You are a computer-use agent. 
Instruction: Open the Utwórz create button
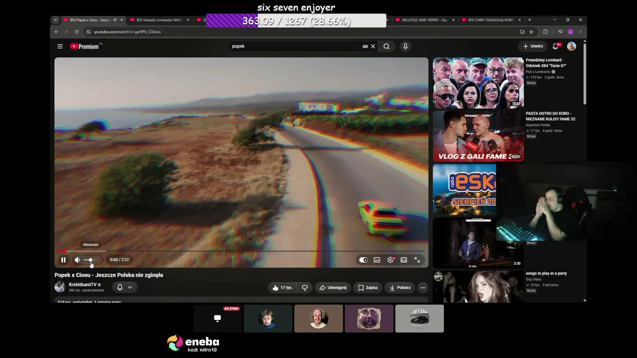[532, 46]
